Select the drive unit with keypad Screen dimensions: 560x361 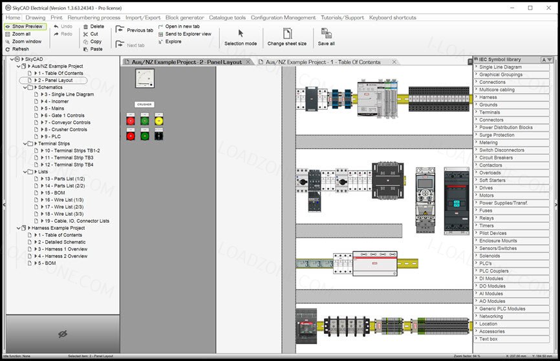[425, 200]
